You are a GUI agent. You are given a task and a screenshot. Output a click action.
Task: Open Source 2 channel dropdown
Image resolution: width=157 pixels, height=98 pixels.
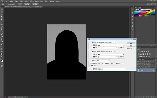pyautogui.click(x=107, y=57)
